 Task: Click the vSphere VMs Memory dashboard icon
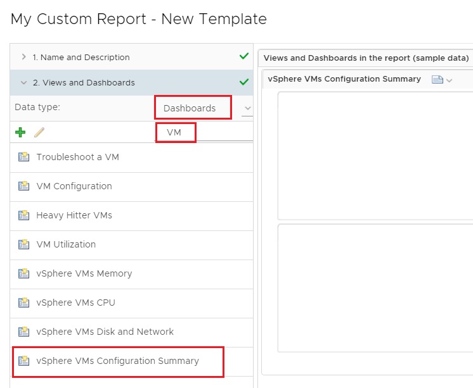[23, 273]
